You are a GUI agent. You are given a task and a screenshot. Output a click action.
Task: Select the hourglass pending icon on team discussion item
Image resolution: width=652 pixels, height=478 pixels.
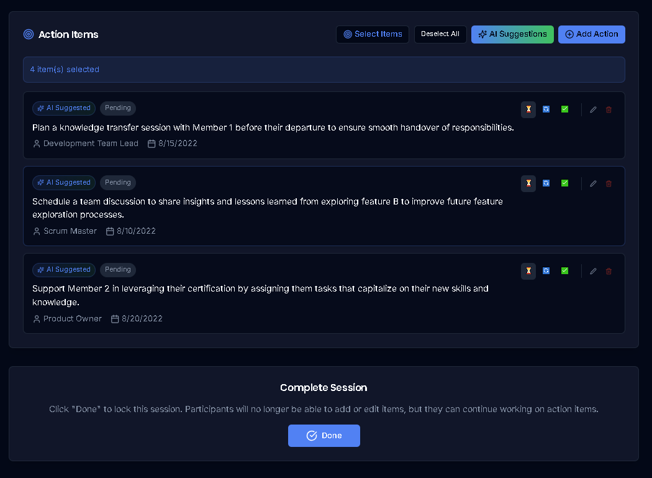[528, 183]
